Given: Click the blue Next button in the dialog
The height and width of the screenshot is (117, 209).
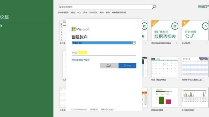Looking at the screenshot, I should 127,66.
